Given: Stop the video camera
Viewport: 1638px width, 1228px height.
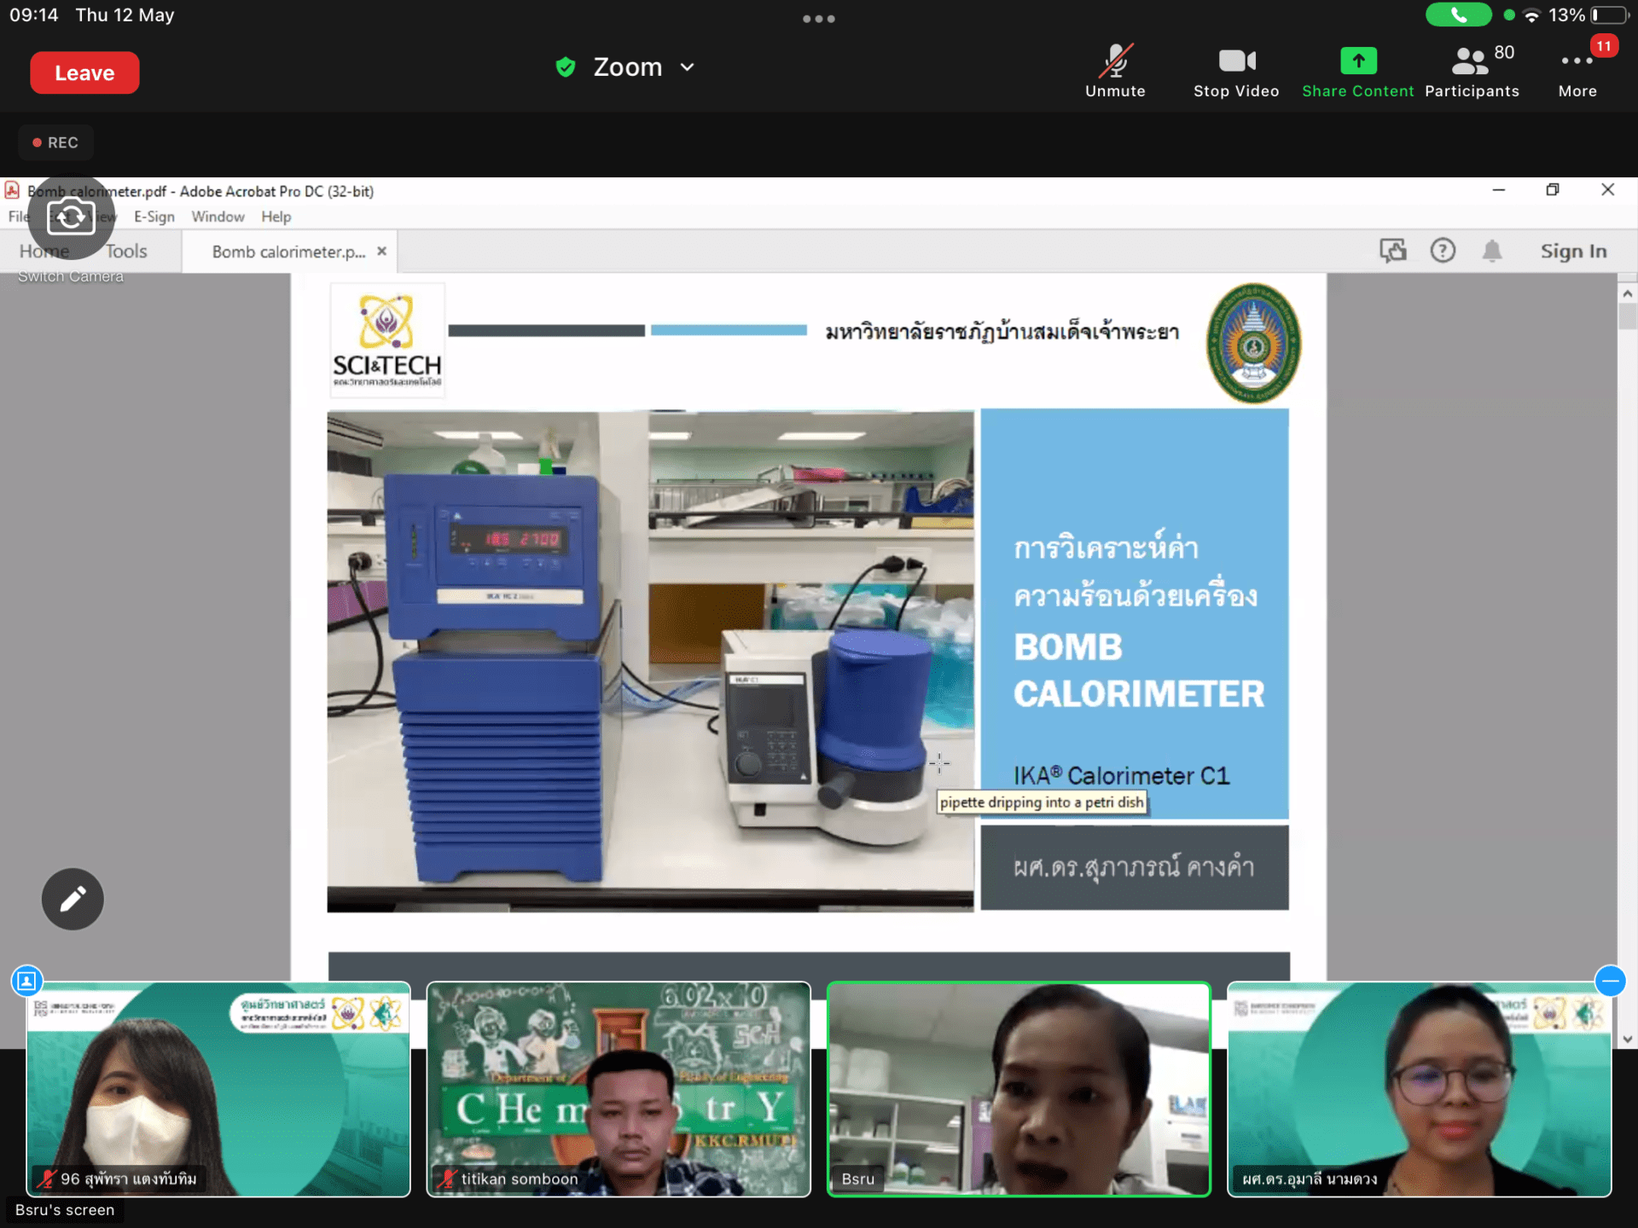Looking at the screenshot, I should tap(1236, 71).
